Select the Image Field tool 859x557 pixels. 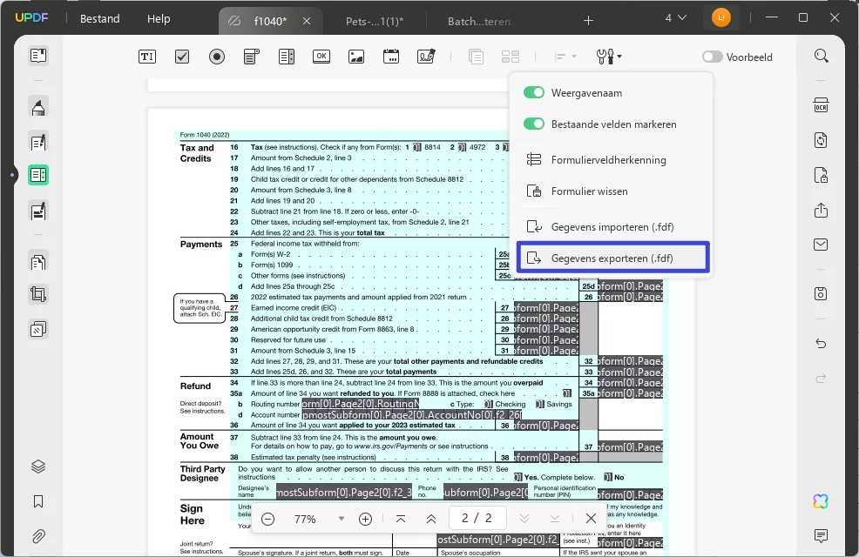coord(356,57)
